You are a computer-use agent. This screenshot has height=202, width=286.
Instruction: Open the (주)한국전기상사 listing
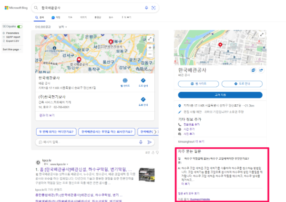tap(52, 97)
